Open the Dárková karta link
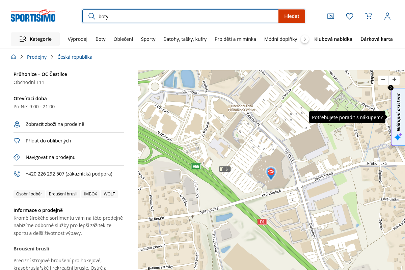 [x=377, y=39]
